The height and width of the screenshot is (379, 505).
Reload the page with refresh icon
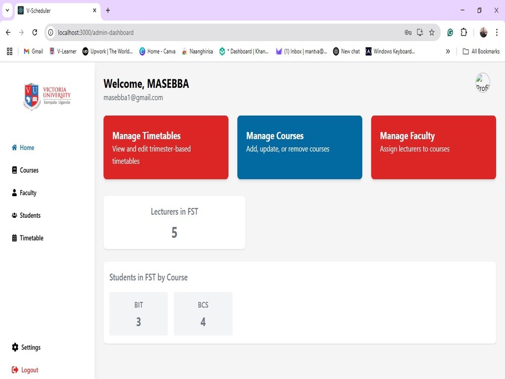[35, 32]
